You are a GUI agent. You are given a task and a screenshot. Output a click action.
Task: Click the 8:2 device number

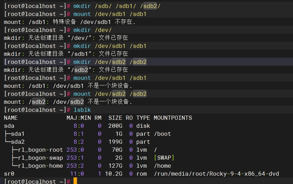point(79,142)
